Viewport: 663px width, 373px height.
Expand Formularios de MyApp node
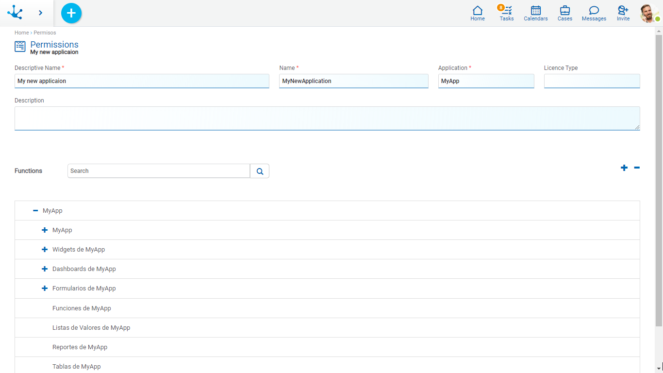point(45,288)
